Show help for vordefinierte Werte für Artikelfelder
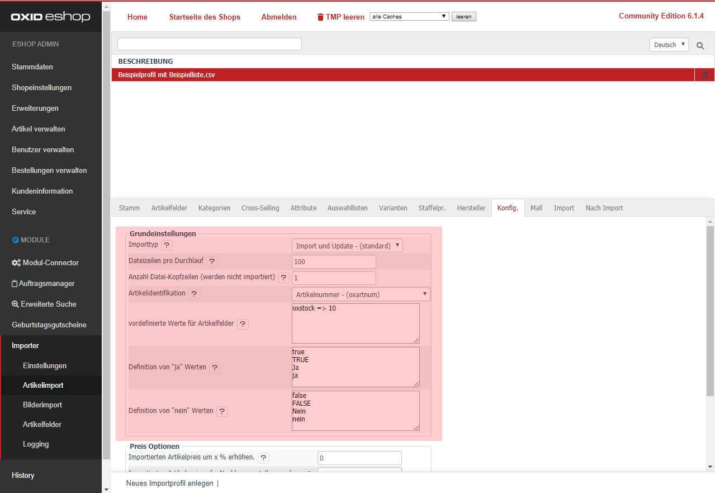The height and width of the screenshot is (493, 715). [243, 324]
